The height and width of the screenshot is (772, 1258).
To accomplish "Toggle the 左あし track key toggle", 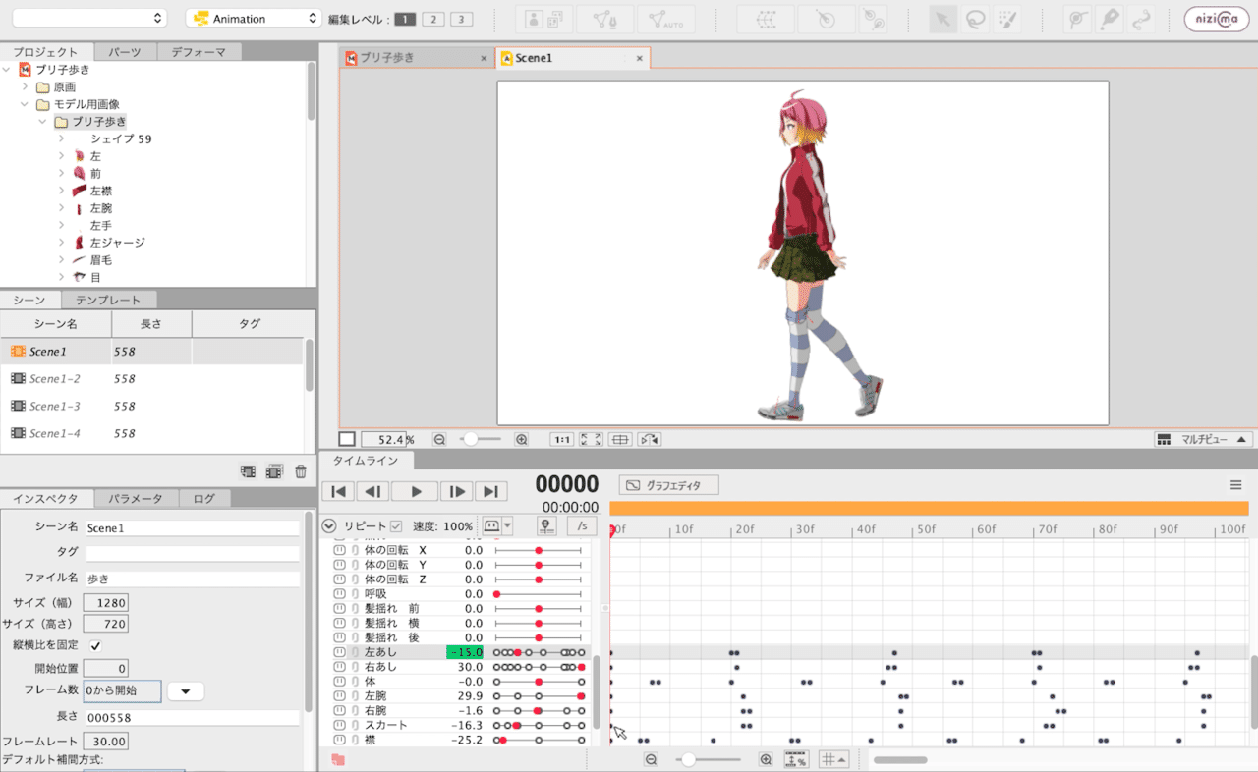I will [x=339, y=652].
